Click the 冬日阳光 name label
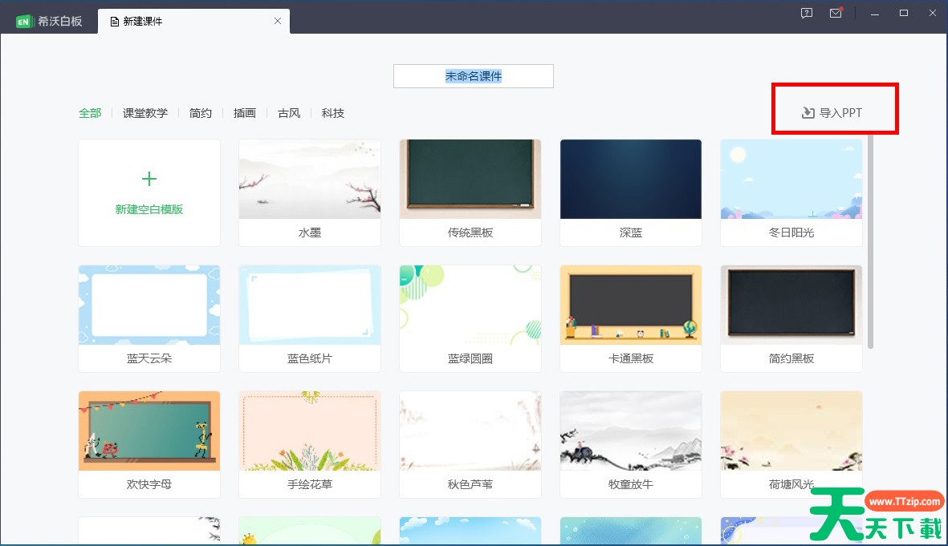 click(791, 233)
